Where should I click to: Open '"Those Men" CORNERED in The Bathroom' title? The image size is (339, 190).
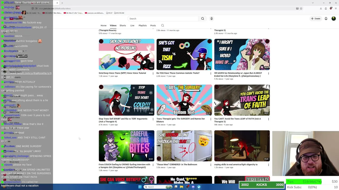tap(177, 164)
